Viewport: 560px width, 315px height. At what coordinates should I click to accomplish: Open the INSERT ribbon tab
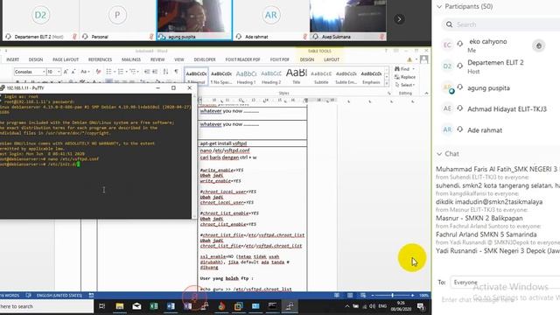coord(12,59)
